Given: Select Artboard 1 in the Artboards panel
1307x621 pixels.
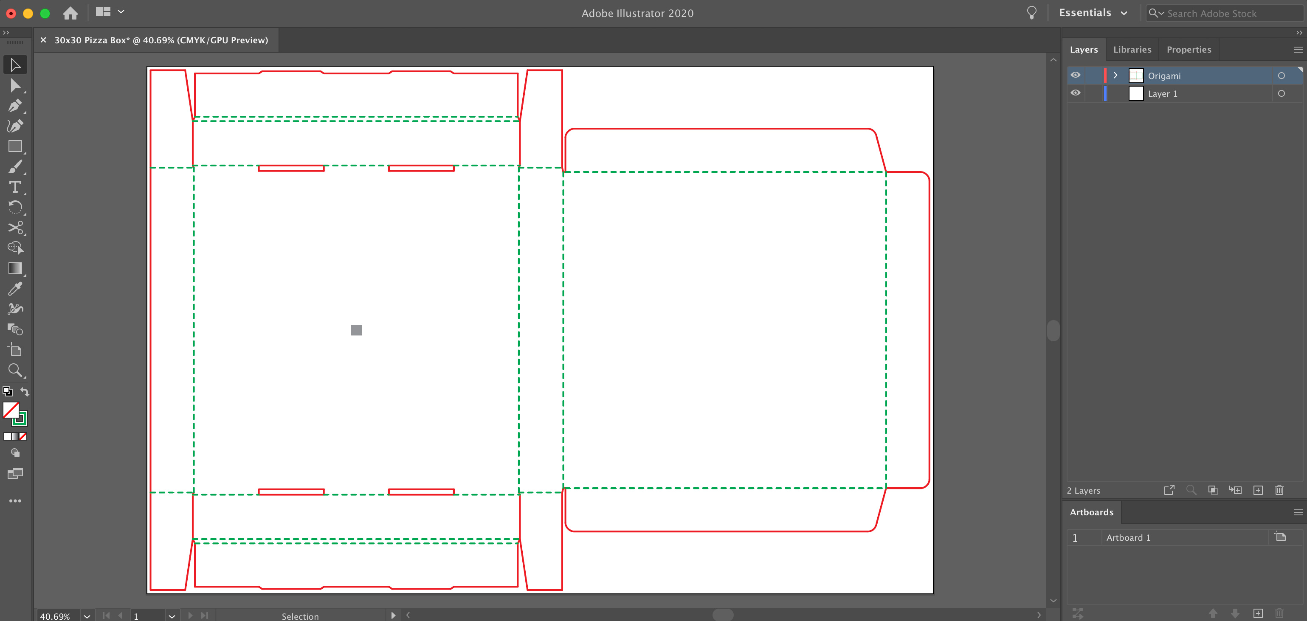Looking at the screenshot, I should 1128,537.
